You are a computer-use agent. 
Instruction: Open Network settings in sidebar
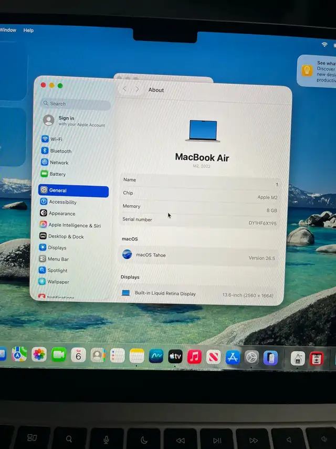coord(55,162)
